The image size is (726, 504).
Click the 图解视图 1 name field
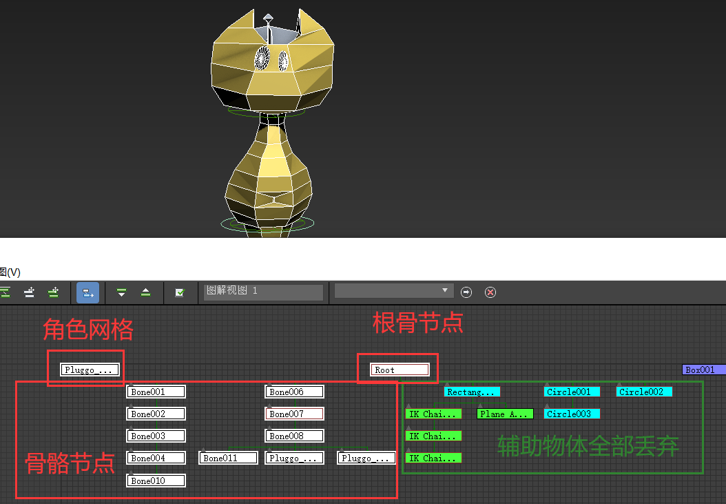click(x=264, y=292)
